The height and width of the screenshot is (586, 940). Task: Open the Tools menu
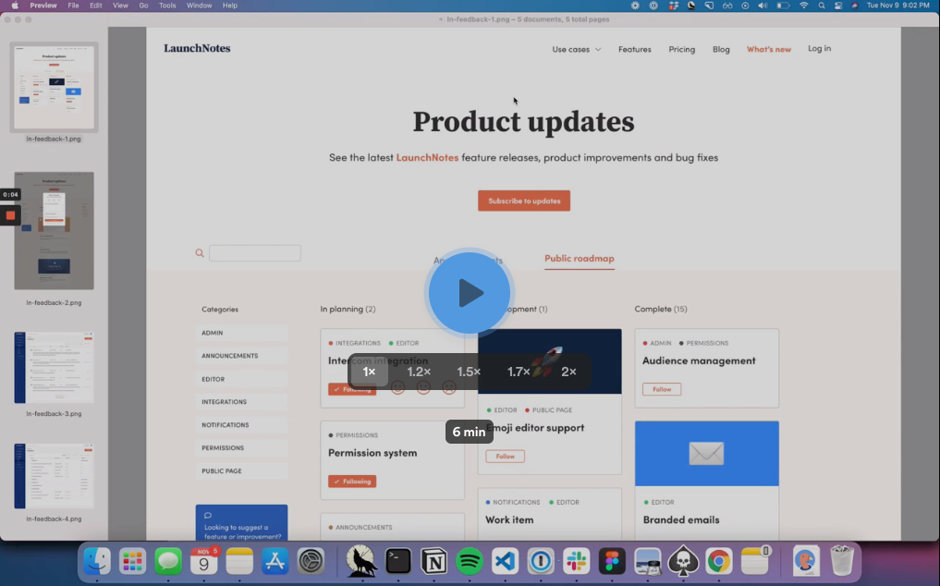pos(167,6)
